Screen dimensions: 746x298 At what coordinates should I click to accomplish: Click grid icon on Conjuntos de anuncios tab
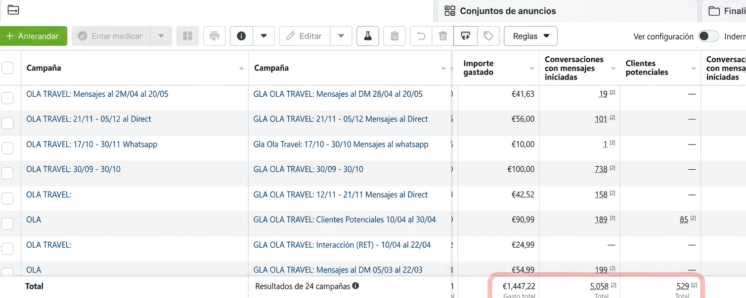(450, 11)
